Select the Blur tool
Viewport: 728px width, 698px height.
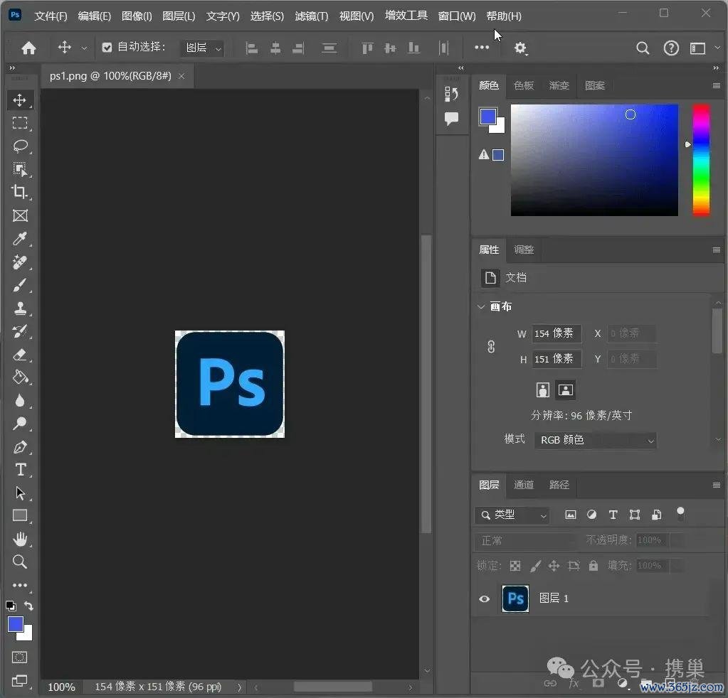pyautogui.click(x=20, y=400)
